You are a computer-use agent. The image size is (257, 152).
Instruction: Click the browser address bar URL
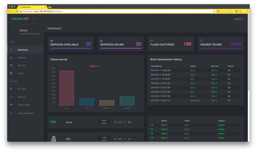click(x=48, y=11)
